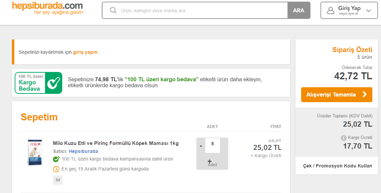Follow the 'giriş yapın' link

point(86,52)
